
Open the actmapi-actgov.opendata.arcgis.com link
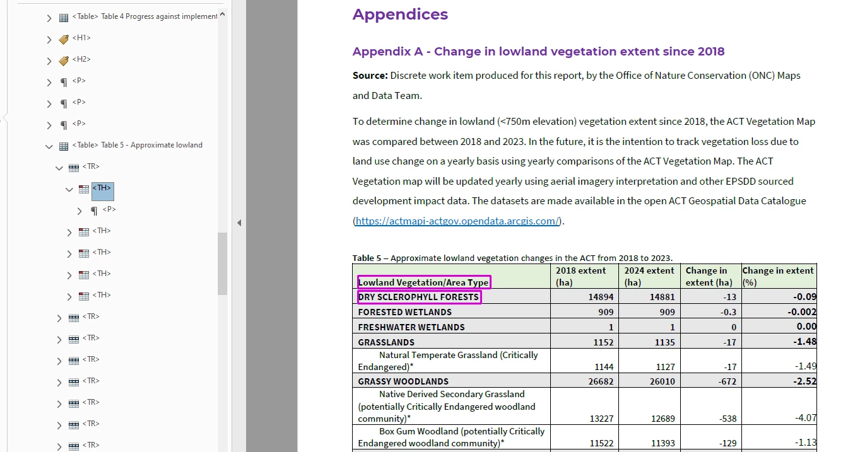(457, 221)
